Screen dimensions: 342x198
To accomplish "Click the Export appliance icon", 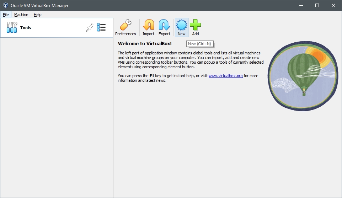I will [164, 28].
